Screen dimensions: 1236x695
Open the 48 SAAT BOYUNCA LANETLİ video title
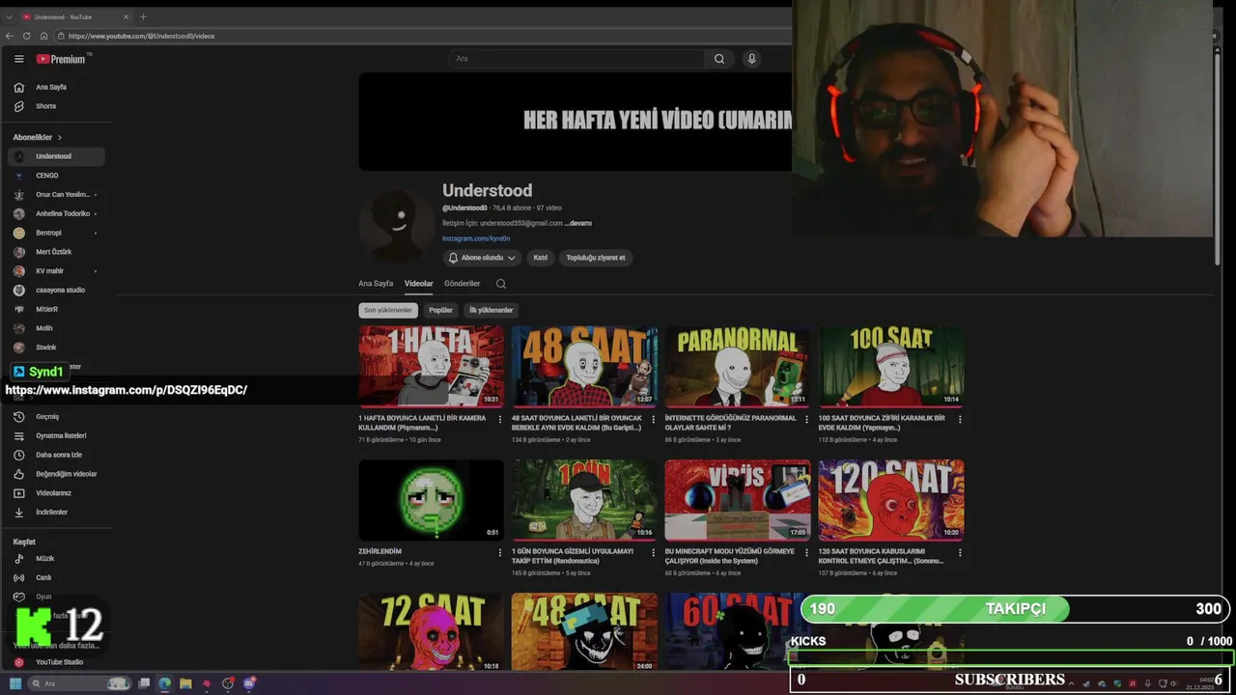point(576,423)
